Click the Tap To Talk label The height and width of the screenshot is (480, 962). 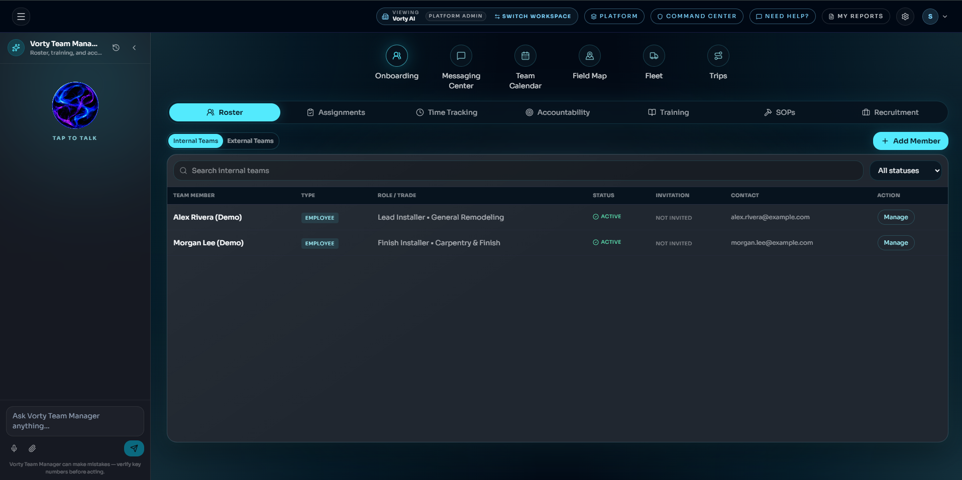75,138
